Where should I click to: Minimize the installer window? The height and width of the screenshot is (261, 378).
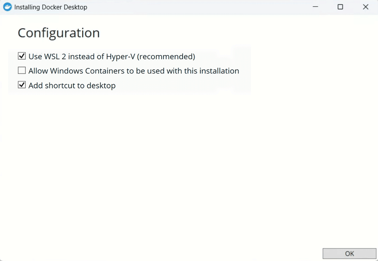(315, 7)
